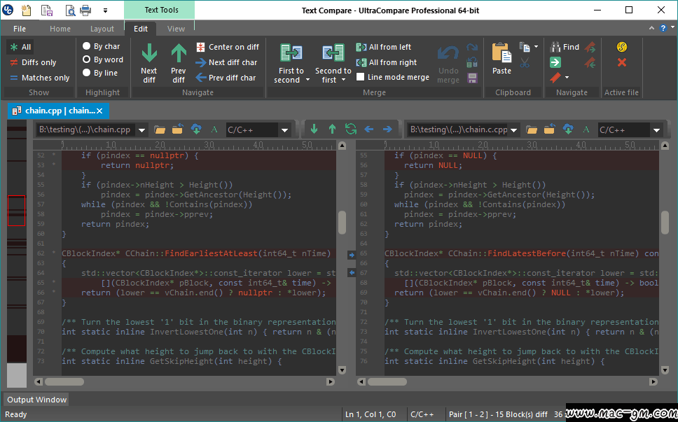Click the print preview magnifier icon in title bar
The height and width of the screenshot is (422, 678).
click(x=70, y=10)
